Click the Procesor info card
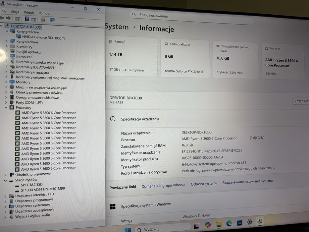 (283, 62)
